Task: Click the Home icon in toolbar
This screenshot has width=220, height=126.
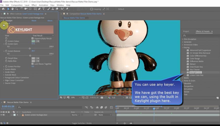Action: point(3,9)
